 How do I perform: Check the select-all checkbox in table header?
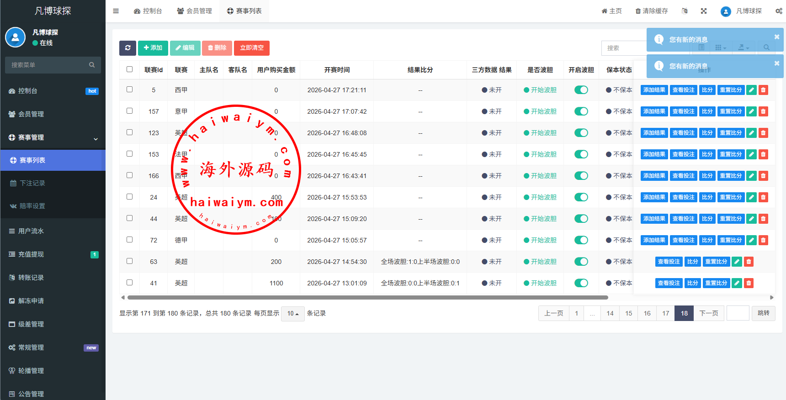pyautogui.click(x=130, y=69)
